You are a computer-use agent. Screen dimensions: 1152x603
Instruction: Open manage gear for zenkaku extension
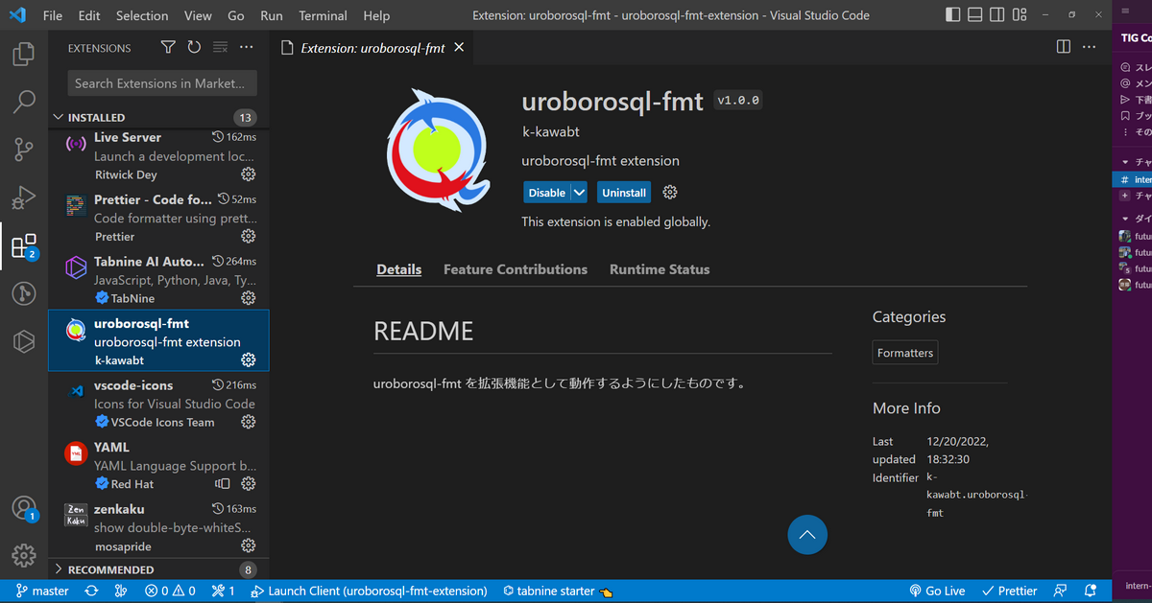click(x=248, y=545)
